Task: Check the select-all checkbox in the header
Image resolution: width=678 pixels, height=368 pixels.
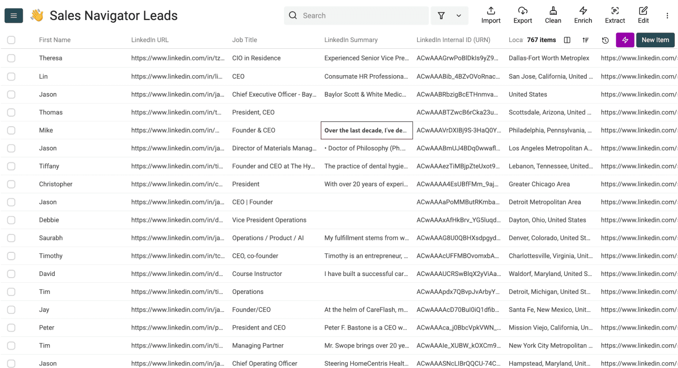Action: coord(11,39)
